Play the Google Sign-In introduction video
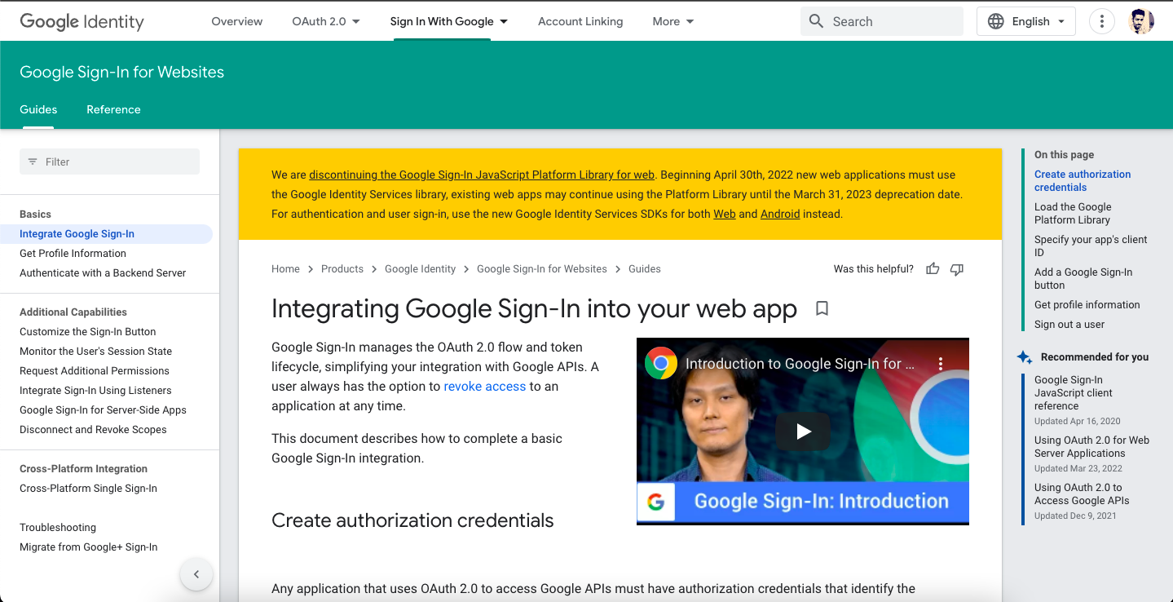The image size is (1173, 602). coord(803,432)
